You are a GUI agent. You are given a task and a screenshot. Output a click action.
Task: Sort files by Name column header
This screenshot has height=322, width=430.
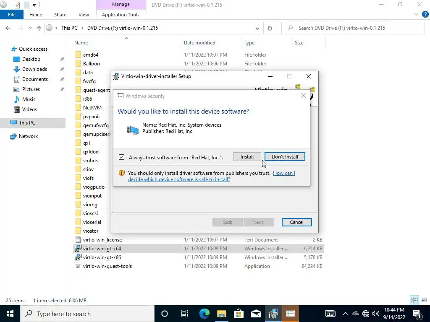pyautogui.click(x=81, y=43)
